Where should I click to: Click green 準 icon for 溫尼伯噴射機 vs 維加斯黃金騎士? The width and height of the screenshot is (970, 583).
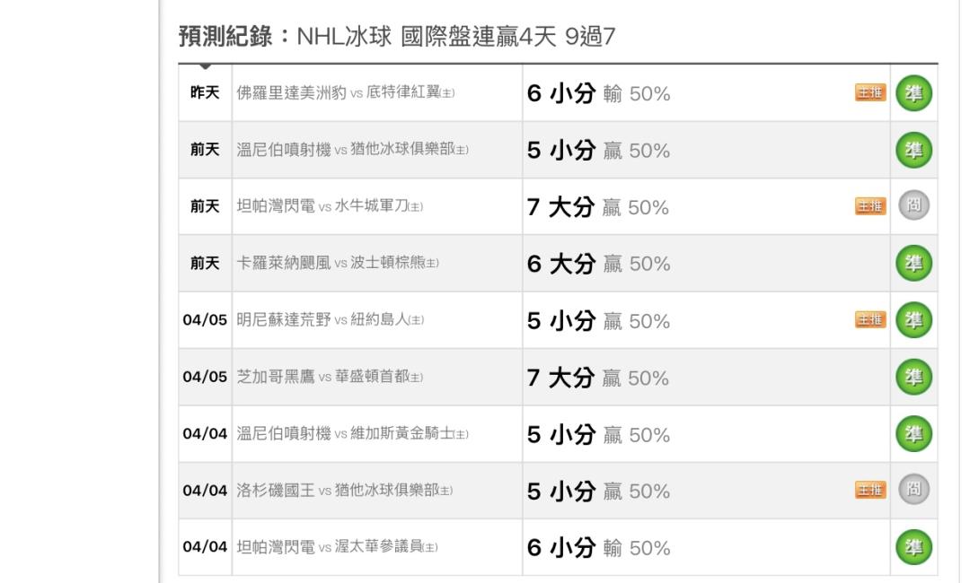tap(913, 433)
